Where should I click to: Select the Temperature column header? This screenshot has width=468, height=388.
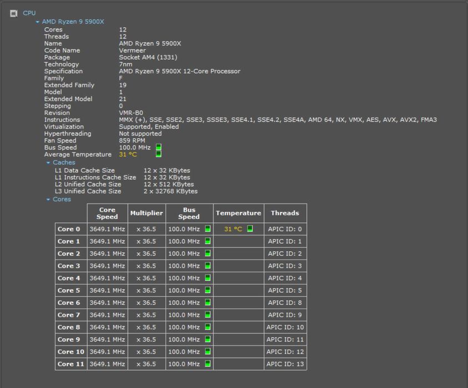tap(239, 213)
